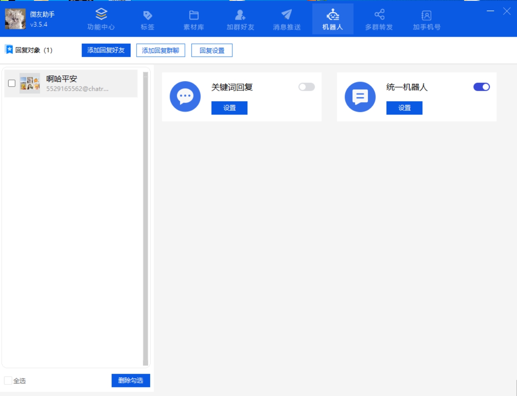
Task: Select the 机器人 robot icon
Action: coord(333,15)
